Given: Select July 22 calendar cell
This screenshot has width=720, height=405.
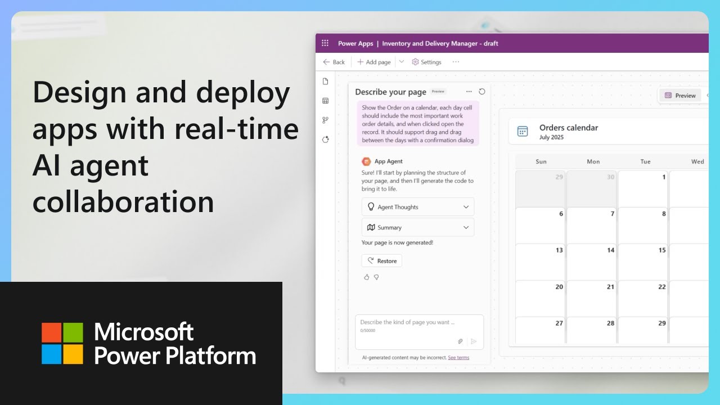Looking at the screenshot, I should pyautogui.click(x=643, y=299).
